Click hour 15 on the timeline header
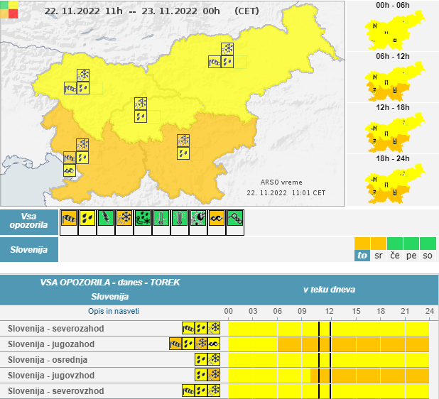This screenshot has width=439, height=399. pos(356,311)
